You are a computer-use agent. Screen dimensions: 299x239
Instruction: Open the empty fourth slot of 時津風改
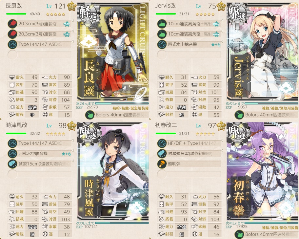point(39,174)
